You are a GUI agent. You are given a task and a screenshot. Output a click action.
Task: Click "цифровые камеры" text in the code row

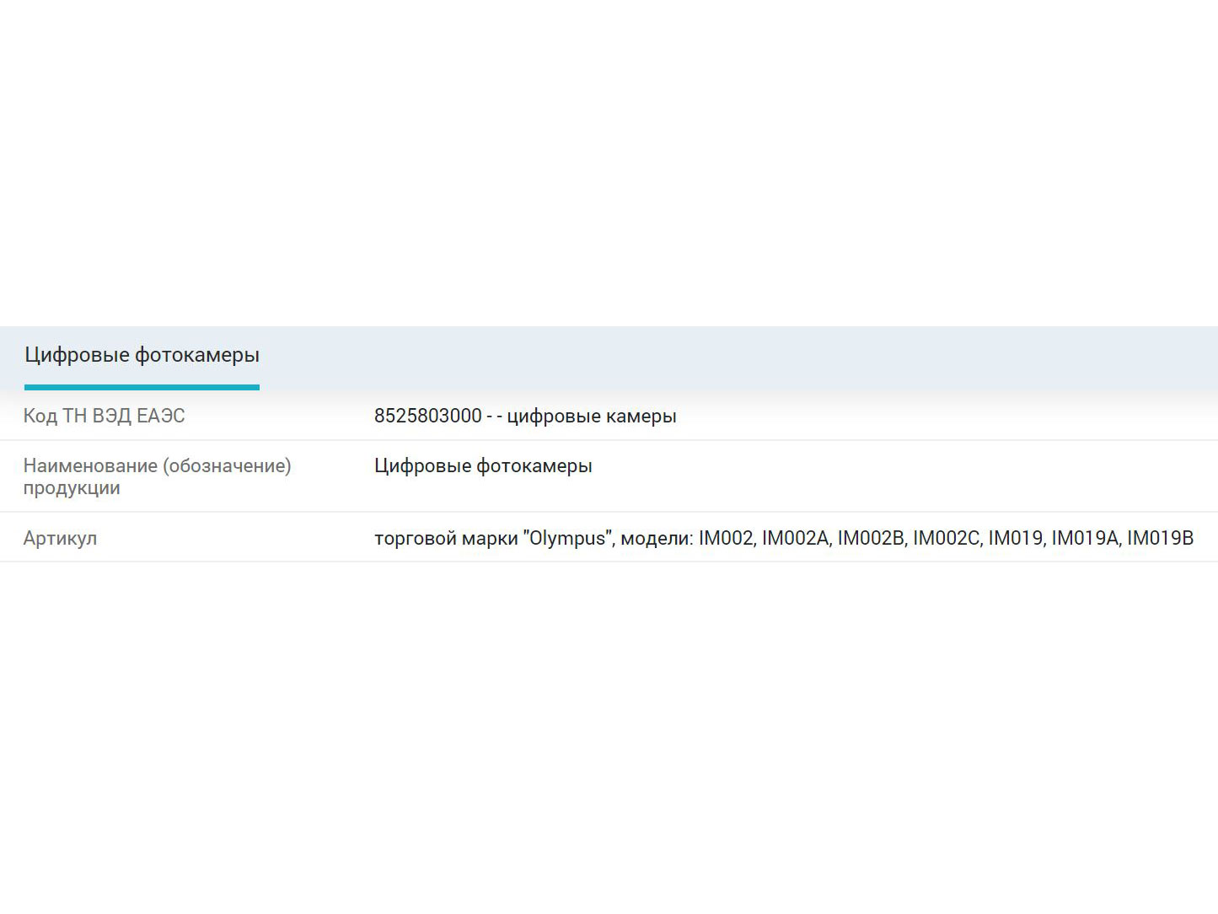pyautogui.click(x=592, y=416)
